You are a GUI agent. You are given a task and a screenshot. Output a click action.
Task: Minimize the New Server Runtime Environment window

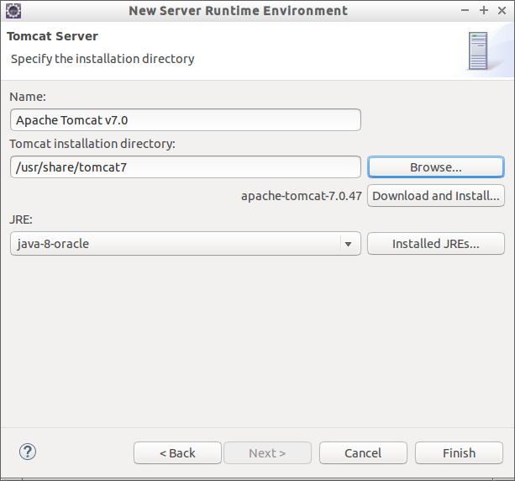[x=465, y=11]
